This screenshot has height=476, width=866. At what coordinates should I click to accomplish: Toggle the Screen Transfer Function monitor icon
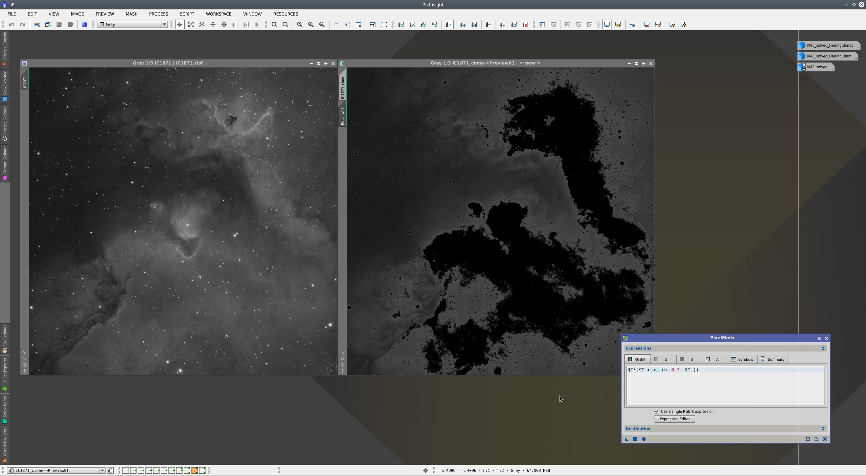607,24
